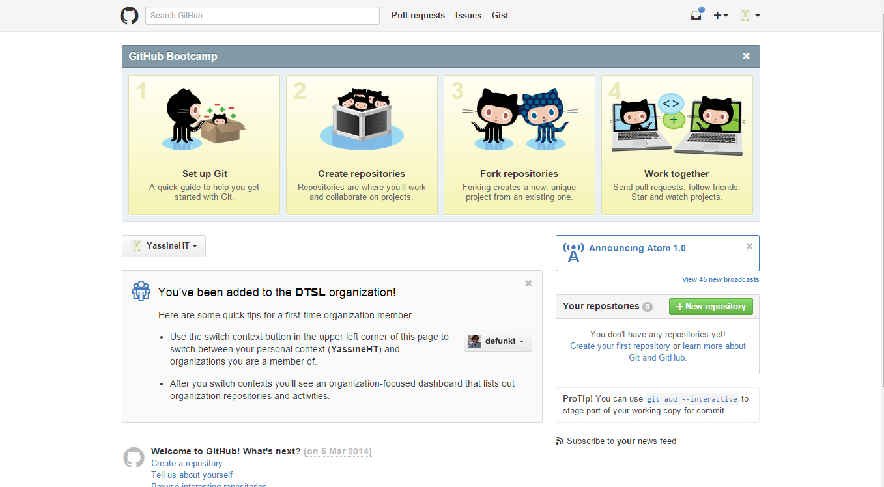The image size is (884, 487).
Task: Open the Set up Git bootcamp card
Action: tap(204, 145)
